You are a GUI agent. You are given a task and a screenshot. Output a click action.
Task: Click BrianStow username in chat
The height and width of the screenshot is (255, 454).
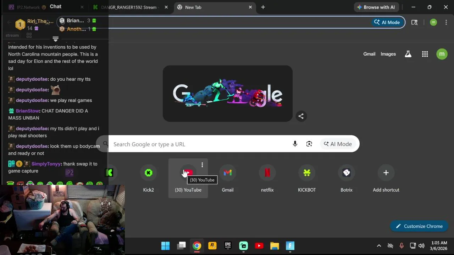pyautogui.click(x=27, y=111)
